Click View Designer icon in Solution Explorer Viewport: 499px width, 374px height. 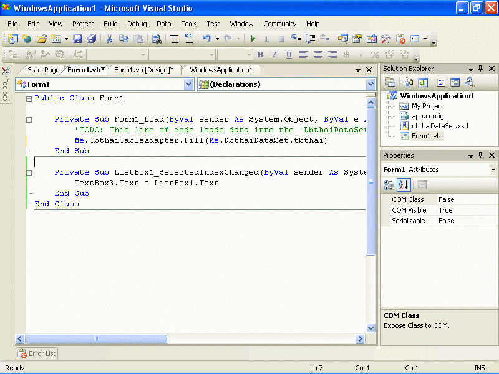(x=455, y=83)
